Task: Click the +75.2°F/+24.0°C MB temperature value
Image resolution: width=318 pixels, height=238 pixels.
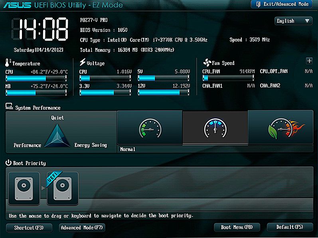Action: click(x=49, y=86)
